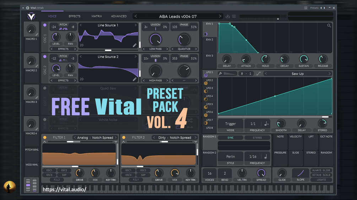Click the LFO 2 modulation source dot

tap(206, 83)
